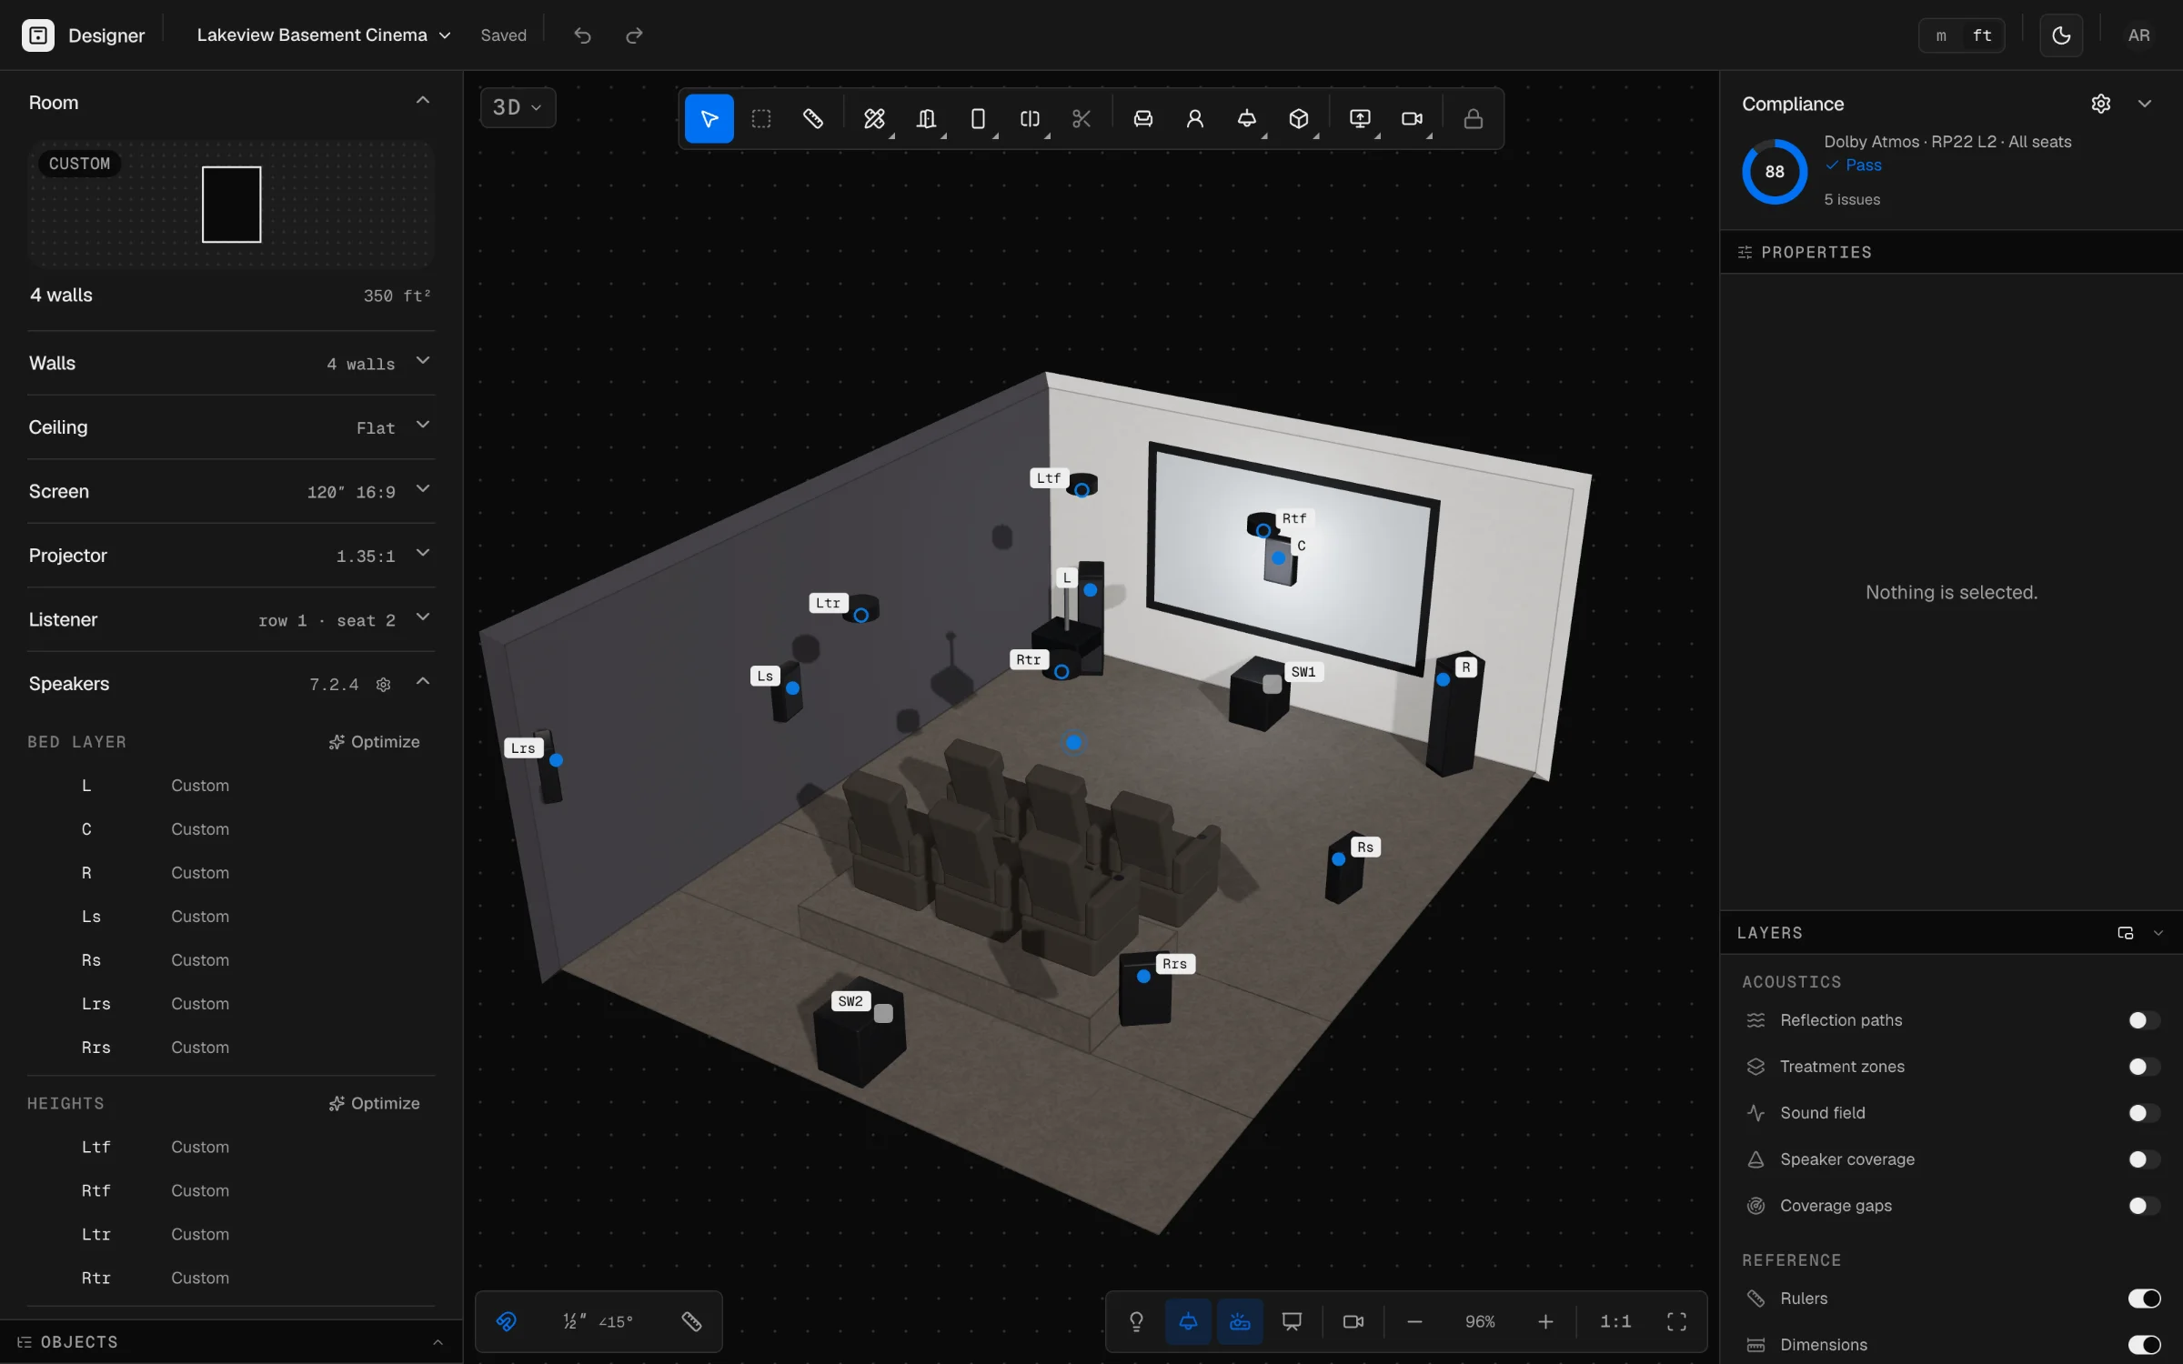
Task: Pick the ruler measure tool in top toolbar
Action: (813, 119)
